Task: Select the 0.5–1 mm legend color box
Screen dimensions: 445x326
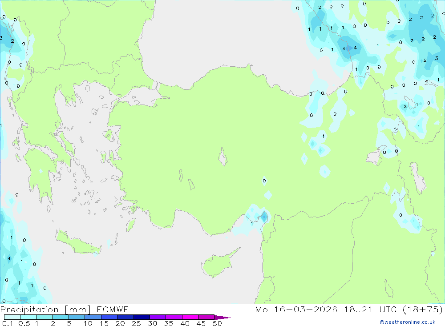Action: click(x=28, y=317)
